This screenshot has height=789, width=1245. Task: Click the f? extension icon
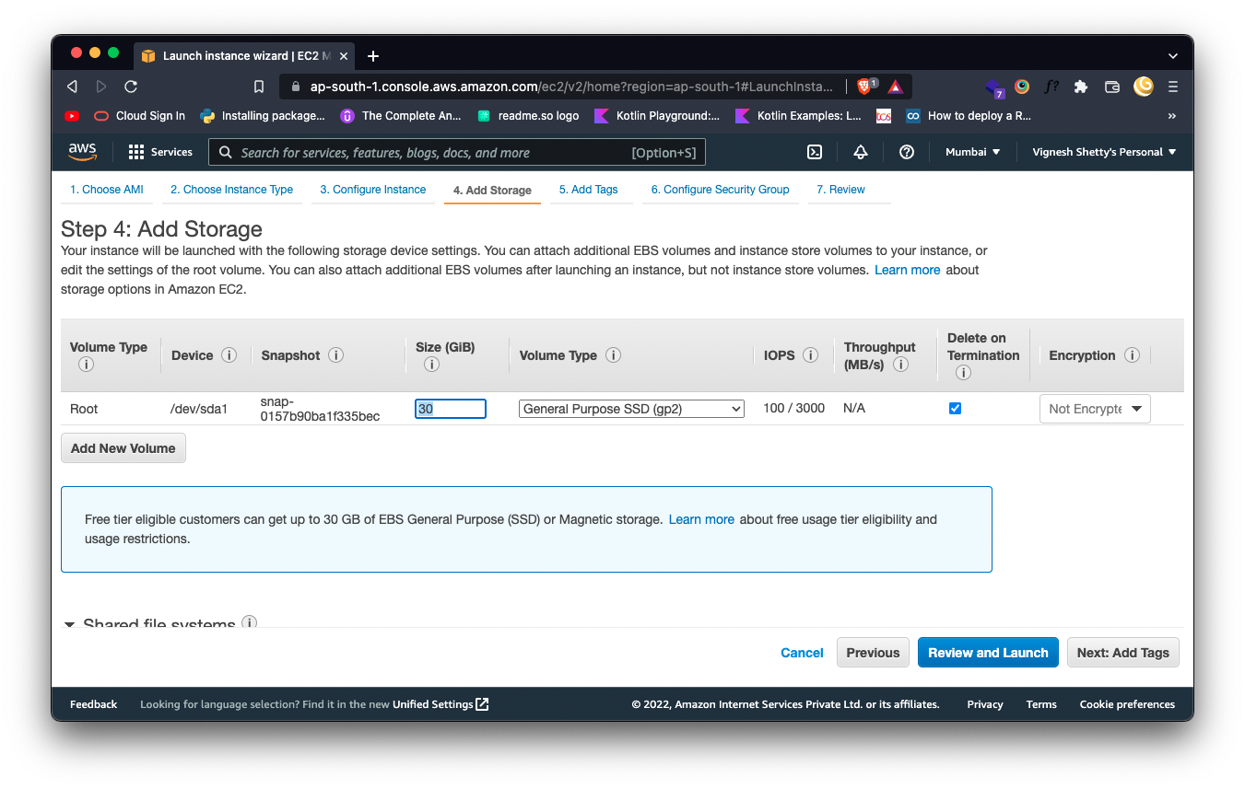pyautogui.click(x=1051, y=87)
